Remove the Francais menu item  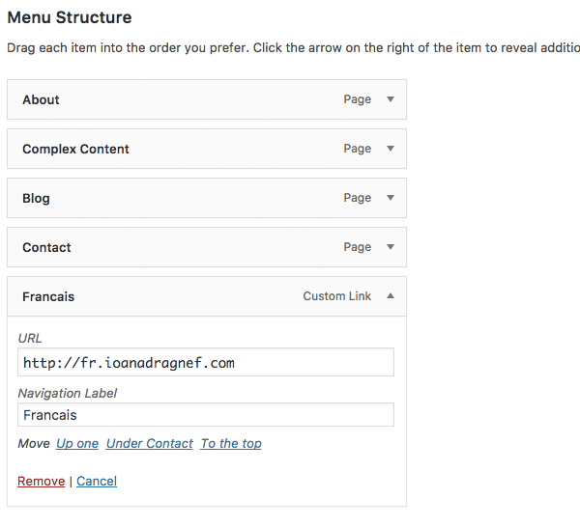click(42, 481)
